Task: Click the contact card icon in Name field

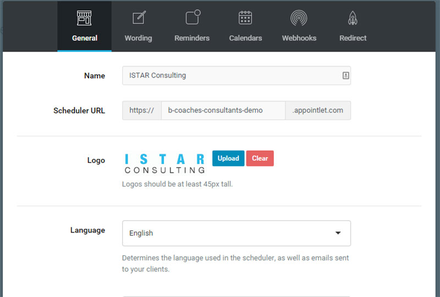Action: coord(346,75)
